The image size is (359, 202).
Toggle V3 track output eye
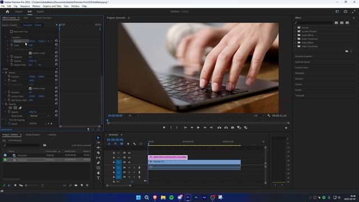(x=130, y=153)
